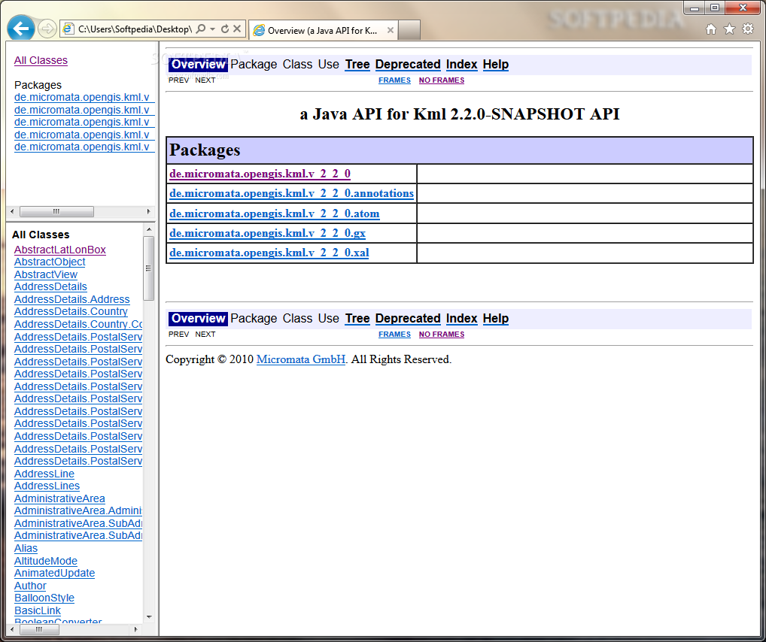Viewport: 766px width, 642px height.
Task: Open Tree in the bottom navigation bar
Action: [357, 318]
